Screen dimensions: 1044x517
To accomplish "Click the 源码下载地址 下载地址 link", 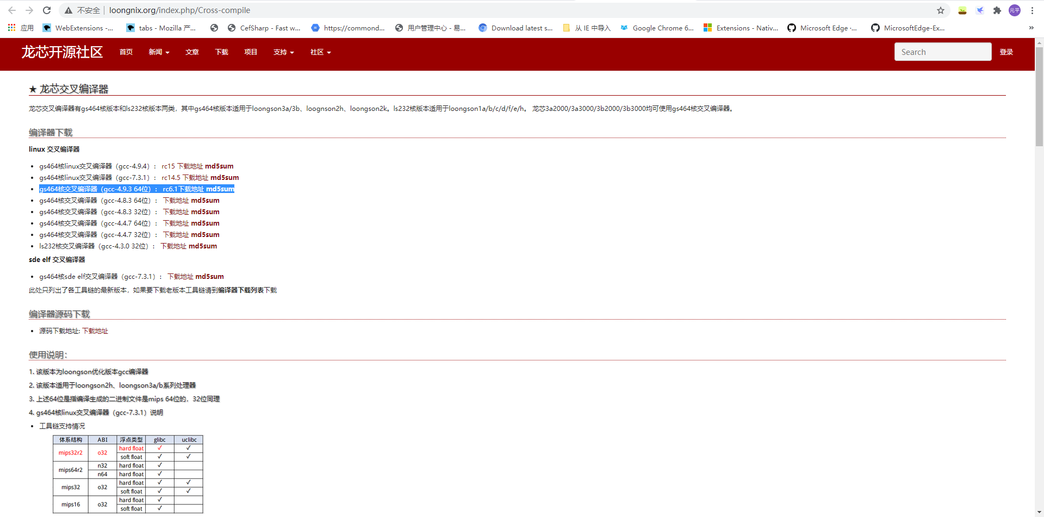I will 95,331.
